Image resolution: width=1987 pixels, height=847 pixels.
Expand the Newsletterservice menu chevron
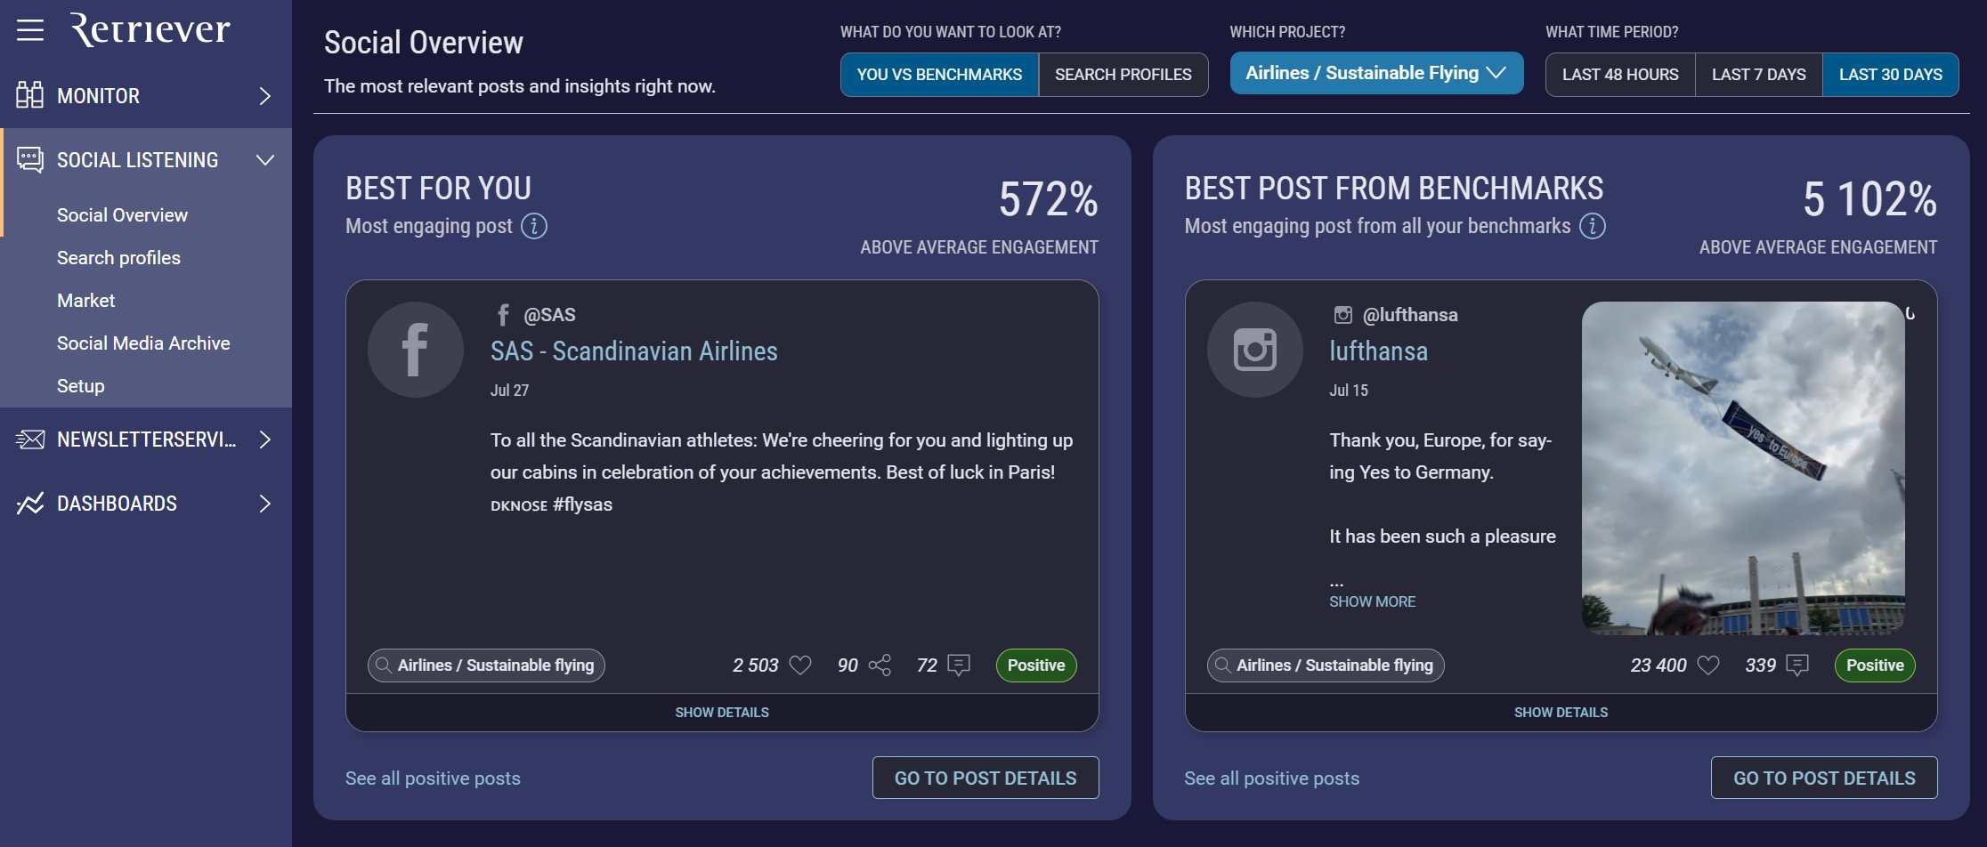coord(264,440)
